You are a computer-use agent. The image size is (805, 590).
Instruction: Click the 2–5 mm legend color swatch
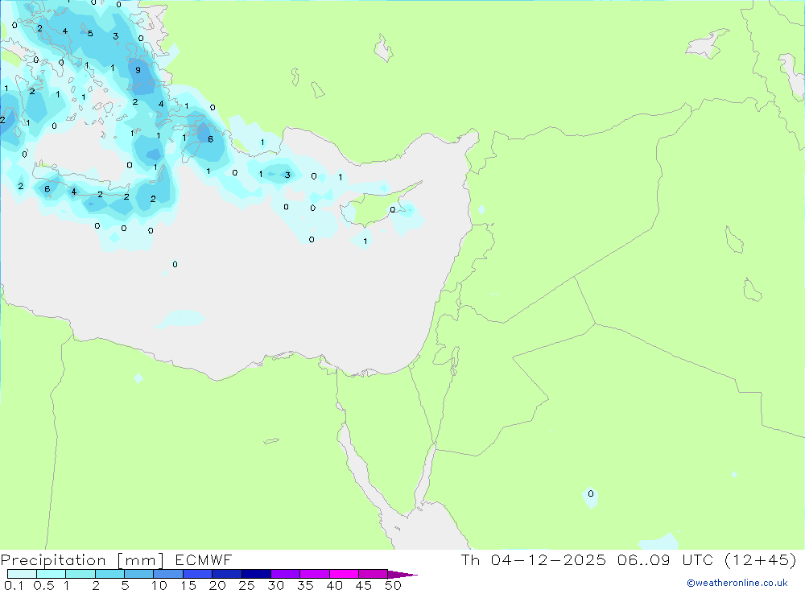click(x=109, y=574)
